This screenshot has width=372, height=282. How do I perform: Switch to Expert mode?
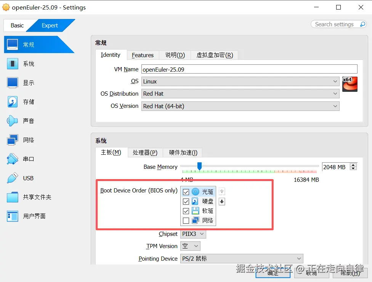50,26
